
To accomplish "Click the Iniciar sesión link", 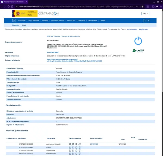I will coord(132,29).
